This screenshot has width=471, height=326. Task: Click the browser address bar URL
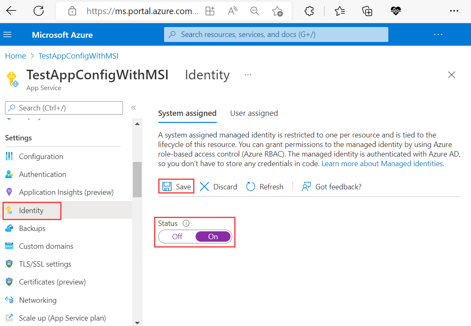coord(142,11)
